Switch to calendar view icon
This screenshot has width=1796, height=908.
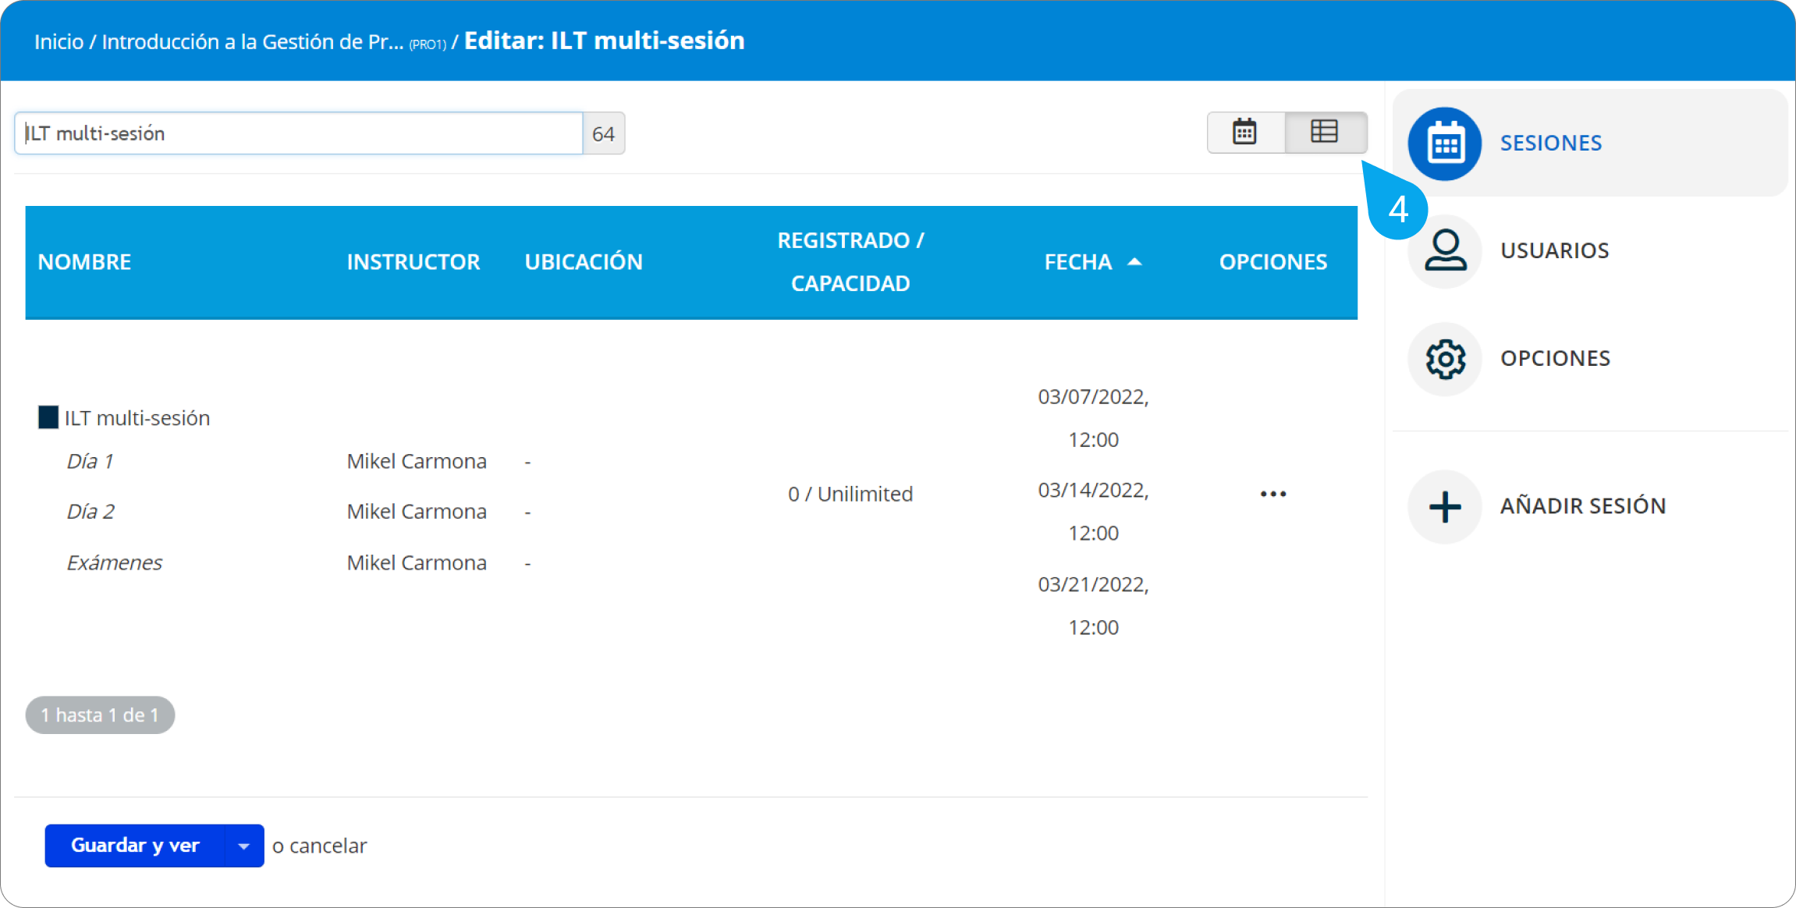pos(1244,132)
